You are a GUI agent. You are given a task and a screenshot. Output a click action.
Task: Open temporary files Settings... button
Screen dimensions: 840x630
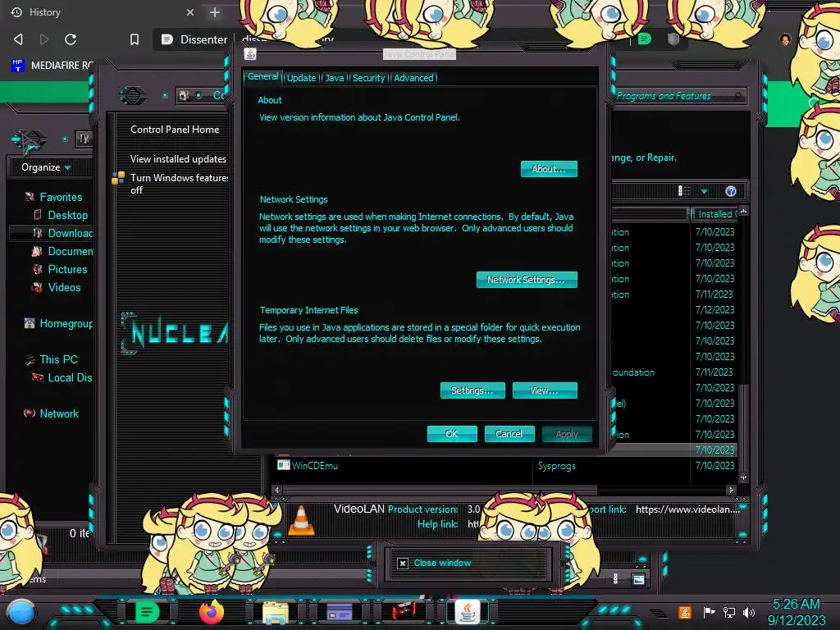[472, 390]
